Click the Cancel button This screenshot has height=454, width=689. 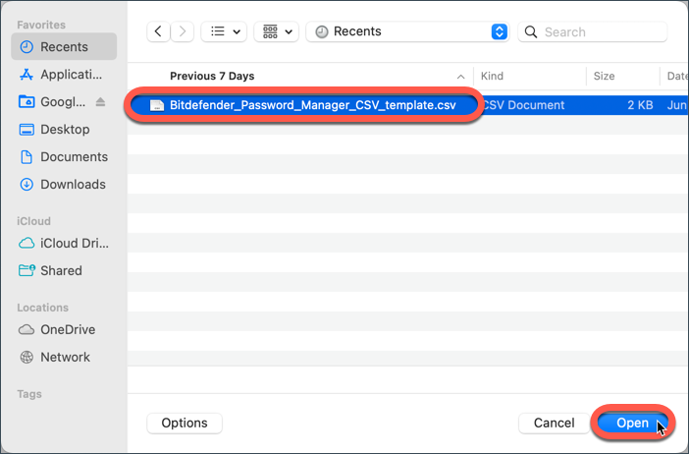pyautogui.click(x=555, y=423)
